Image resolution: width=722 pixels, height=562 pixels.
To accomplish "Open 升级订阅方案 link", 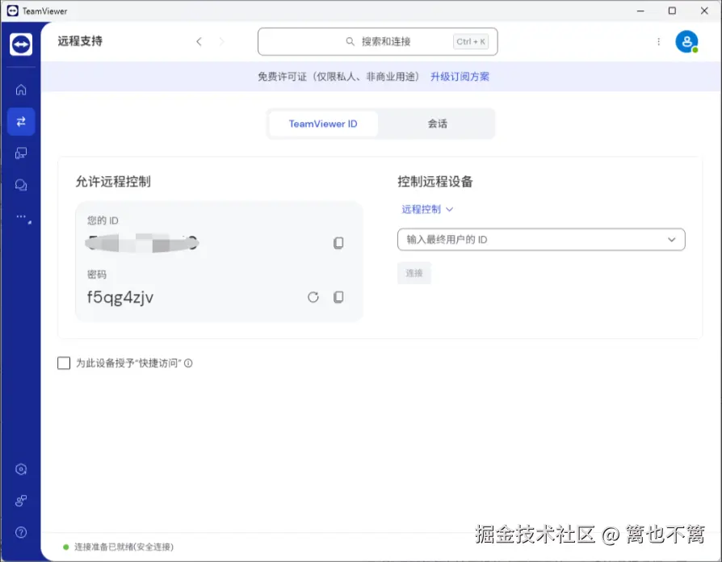I will click(460, 78).
